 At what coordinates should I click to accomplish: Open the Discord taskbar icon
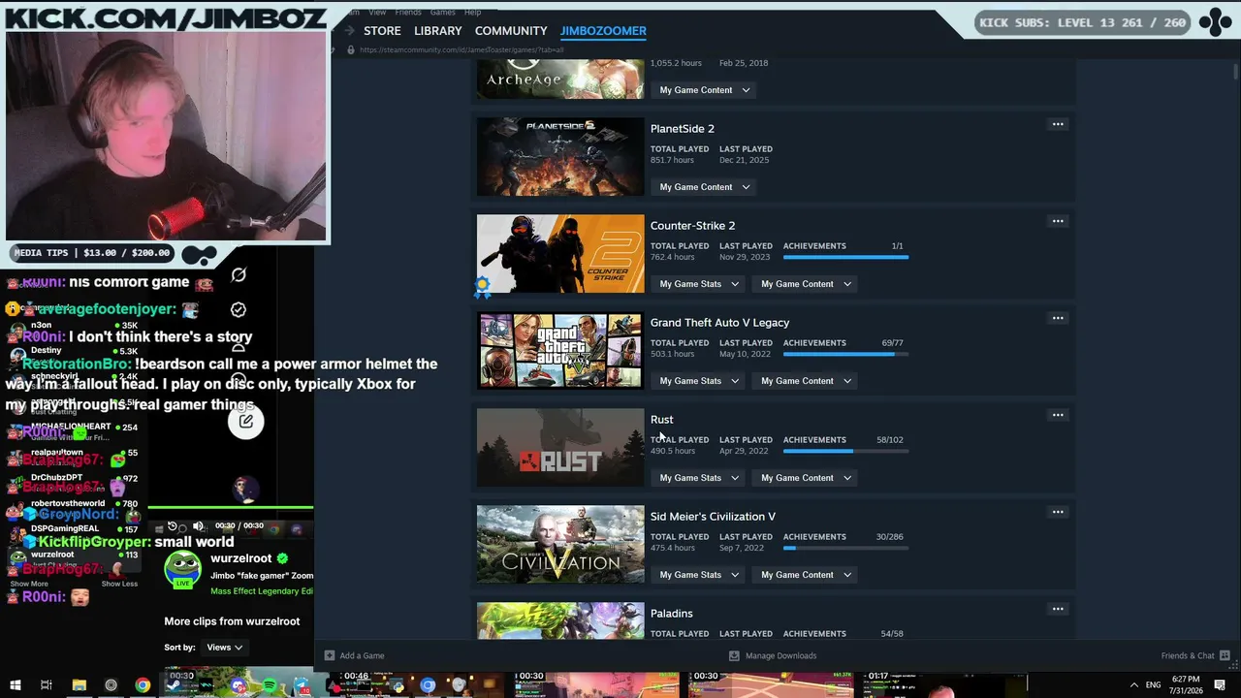238,685
